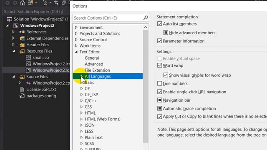
Task: Toggle Enable single-click URL navigation checkbox
Action: pyautogui.click(x=159, y=92)
